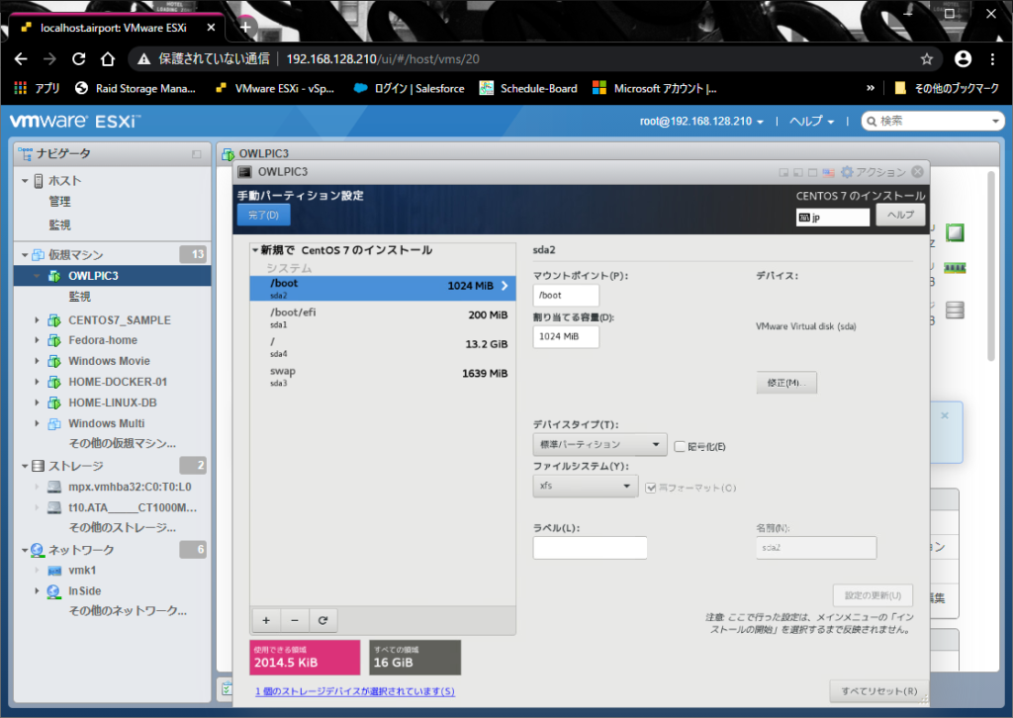Click the 完了(D) done button
Image resolution: width=1013 pixels, height=718 pixels.
point(263,215)
